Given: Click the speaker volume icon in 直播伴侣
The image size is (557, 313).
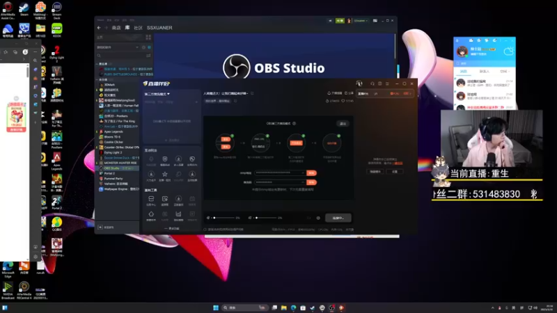Looking at the screenshot, I should 250,218.
